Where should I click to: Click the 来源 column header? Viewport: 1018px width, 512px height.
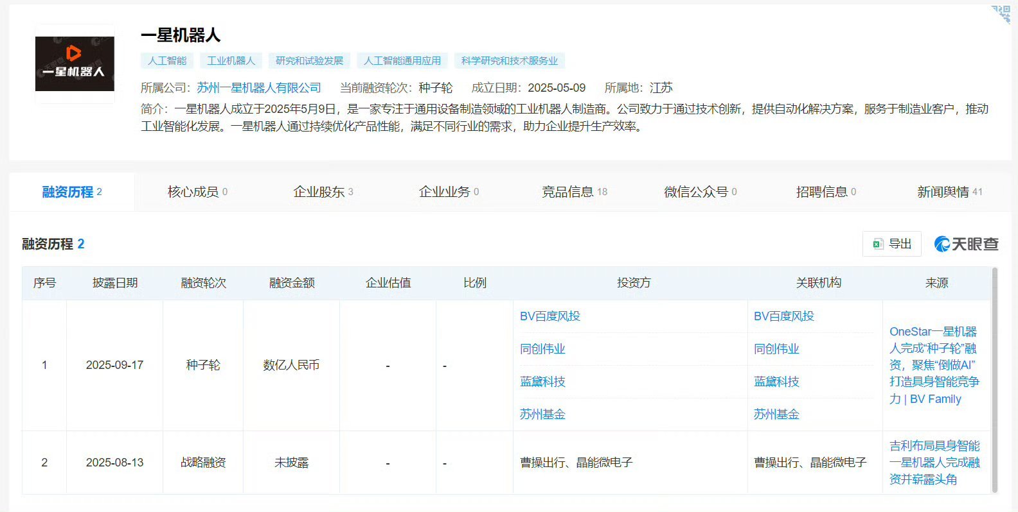[936, 283]
